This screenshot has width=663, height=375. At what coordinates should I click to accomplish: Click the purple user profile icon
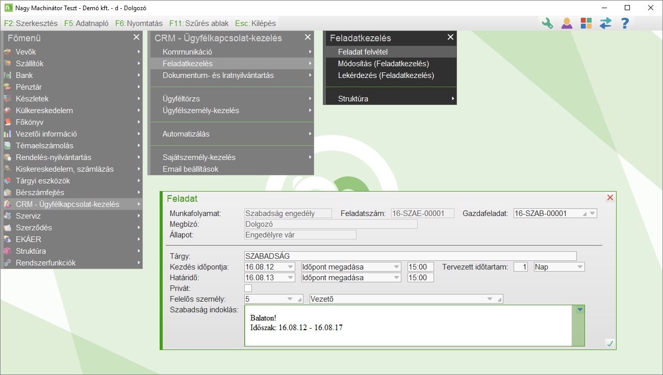567,23
